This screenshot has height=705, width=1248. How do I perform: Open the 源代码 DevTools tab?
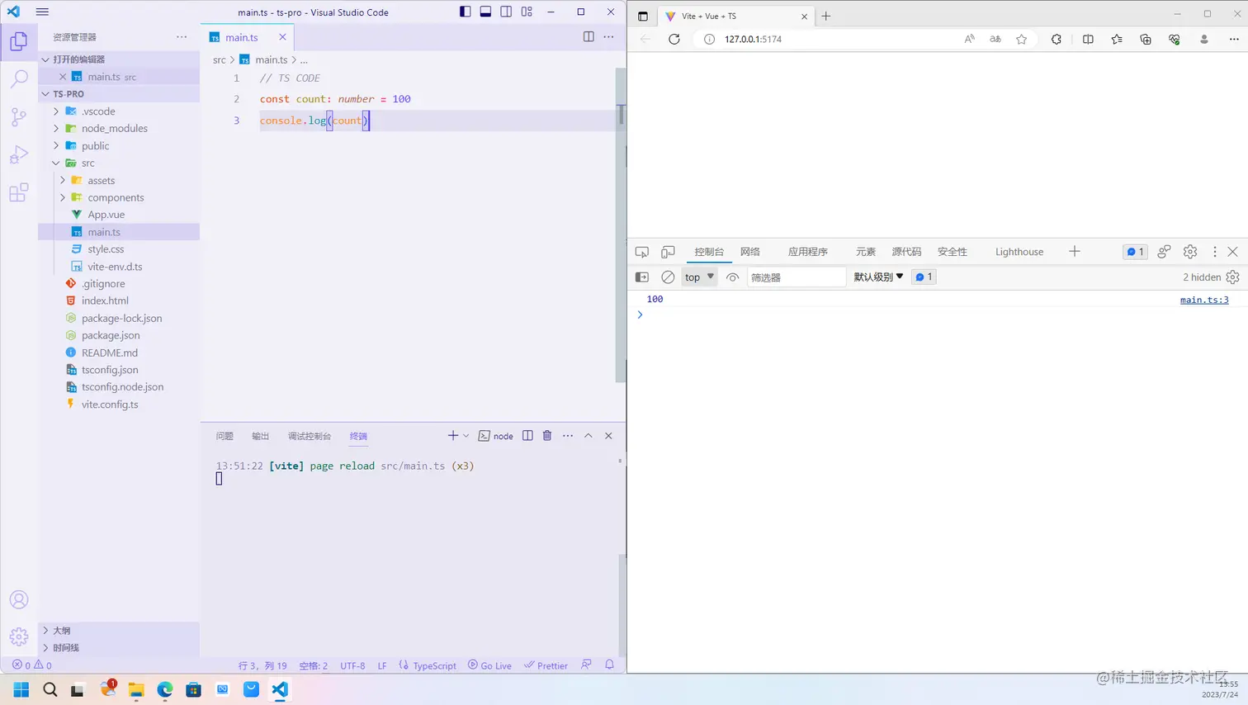click(906, 252)
